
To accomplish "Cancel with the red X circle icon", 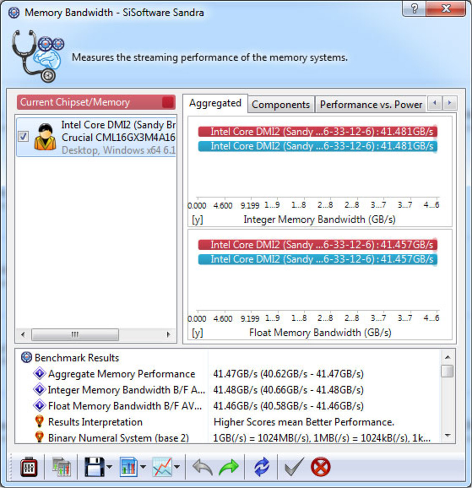I will coord(321,467).
